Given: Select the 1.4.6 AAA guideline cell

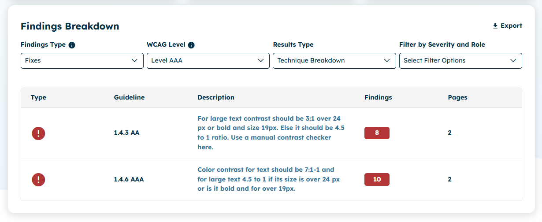Looking at the screenshot, I should tap(129, 180).
